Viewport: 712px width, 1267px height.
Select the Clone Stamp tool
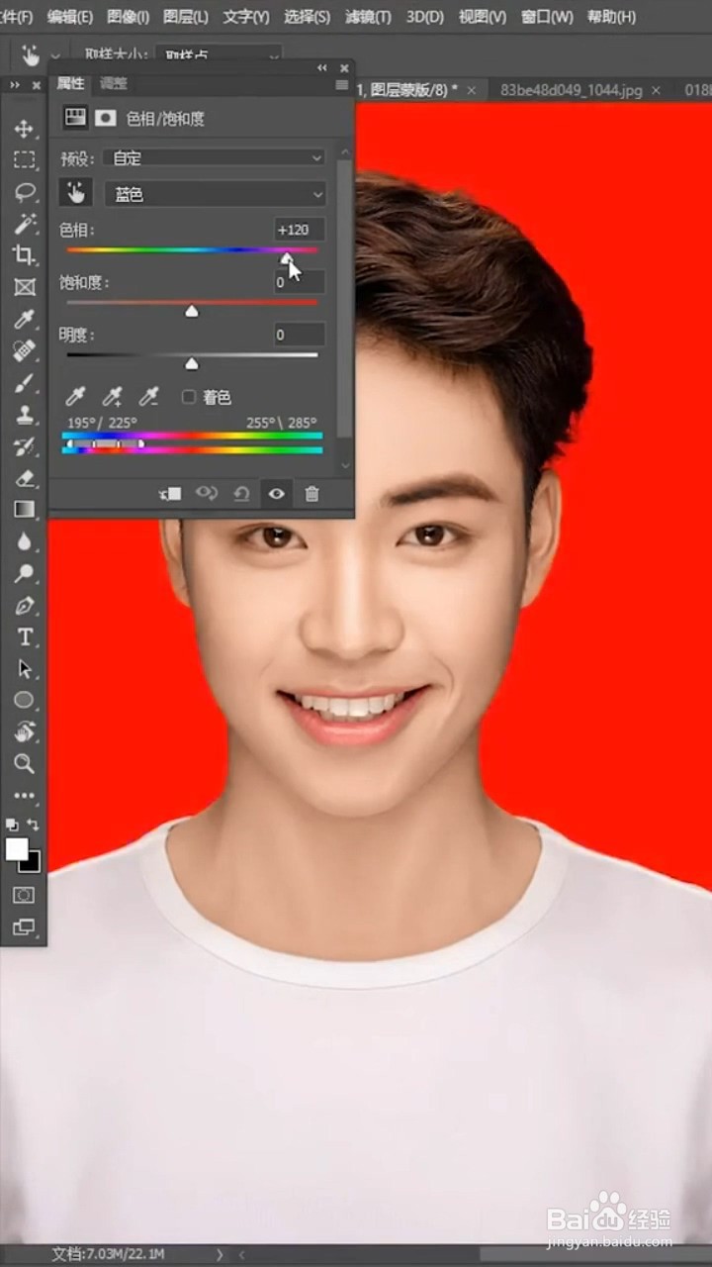tap(24, 415)
